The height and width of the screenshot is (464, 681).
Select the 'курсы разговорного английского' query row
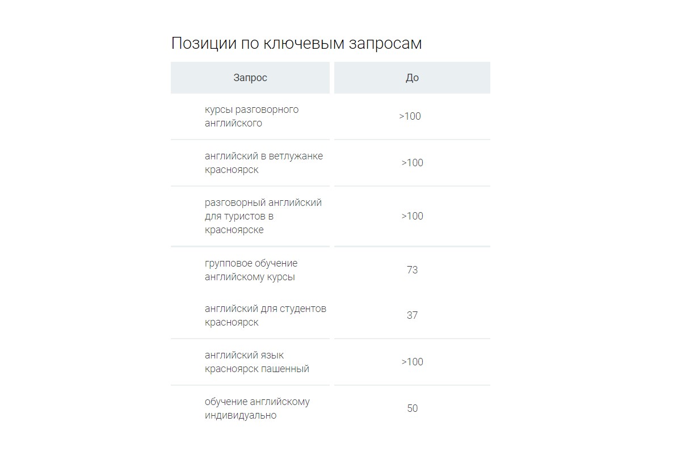251,116
